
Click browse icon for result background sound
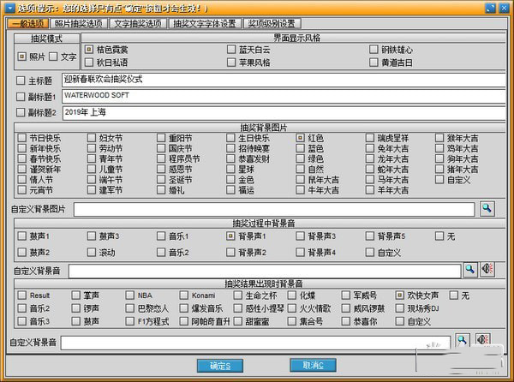click(463, 341)
